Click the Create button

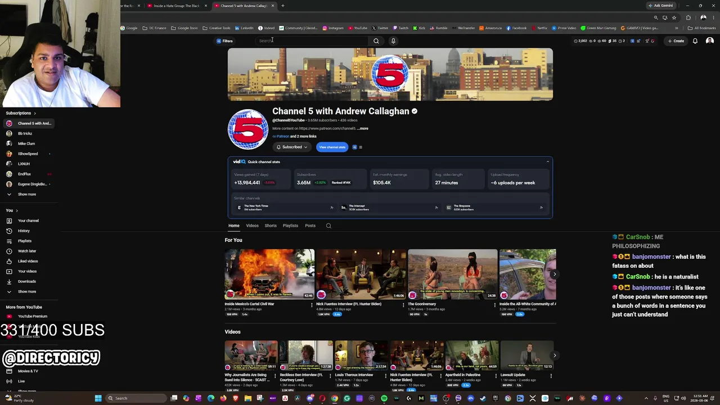coord(676,40)
